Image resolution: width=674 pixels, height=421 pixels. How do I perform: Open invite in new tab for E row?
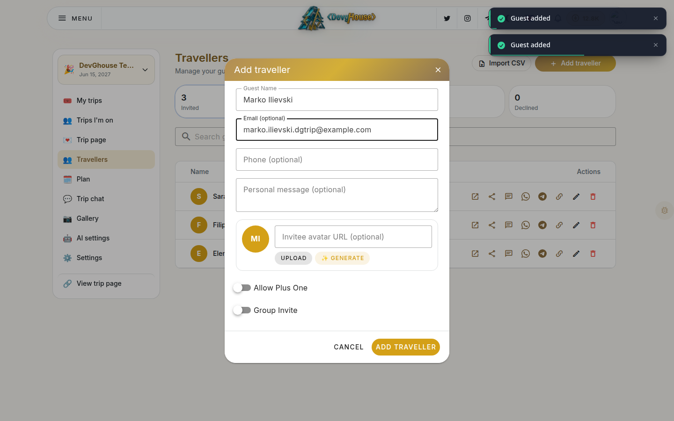click(x=475, y=254)
